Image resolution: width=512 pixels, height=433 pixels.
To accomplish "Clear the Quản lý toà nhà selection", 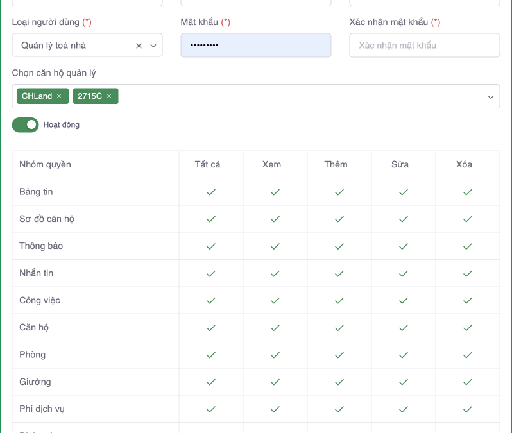I will (x=139, y=46).
